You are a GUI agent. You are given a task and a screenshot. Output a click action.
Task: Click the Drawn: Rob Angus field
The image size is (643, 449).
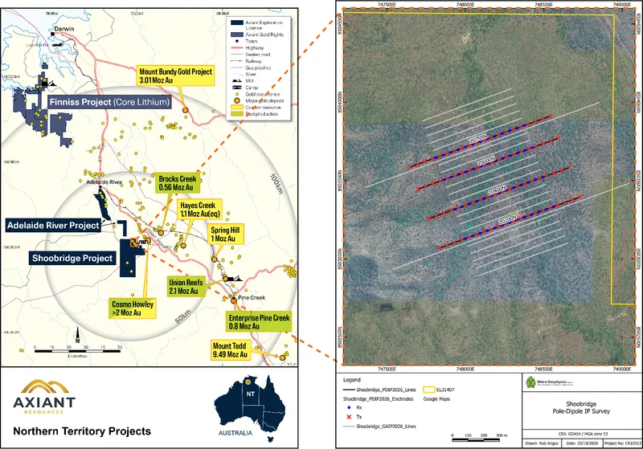tap(542, 443)
